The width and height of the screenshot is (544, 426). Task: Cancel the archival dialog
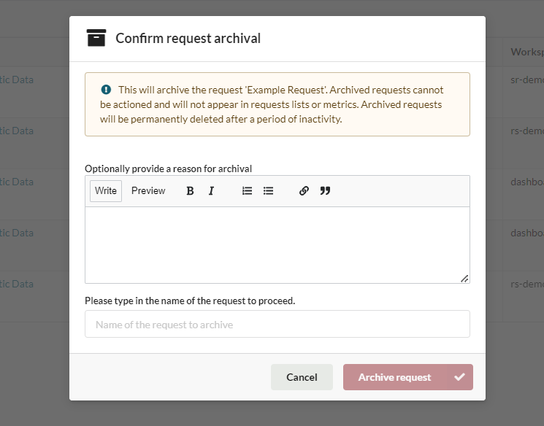(x=302, y=377)
